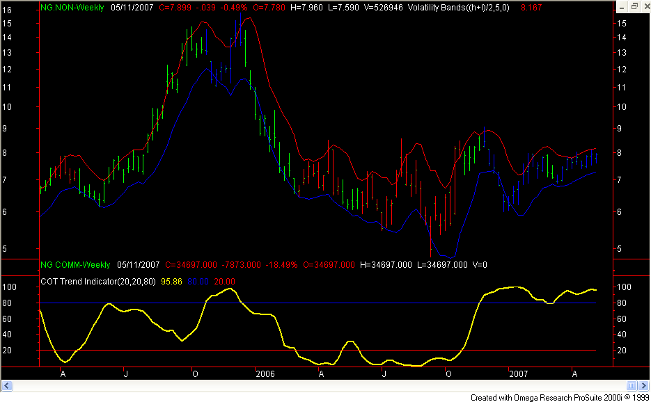Click the C=7.899 close value
This screenshot has height=402, width=651.
pyautogui.click(x=175, y=8)
